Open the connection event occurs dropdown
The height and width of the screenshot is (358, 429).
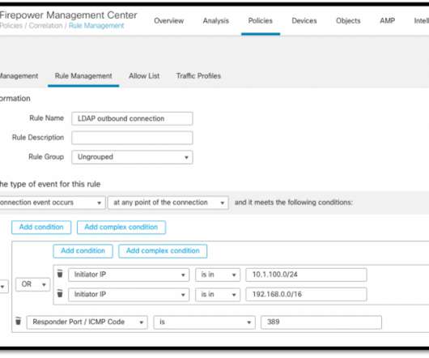(52, 202)
